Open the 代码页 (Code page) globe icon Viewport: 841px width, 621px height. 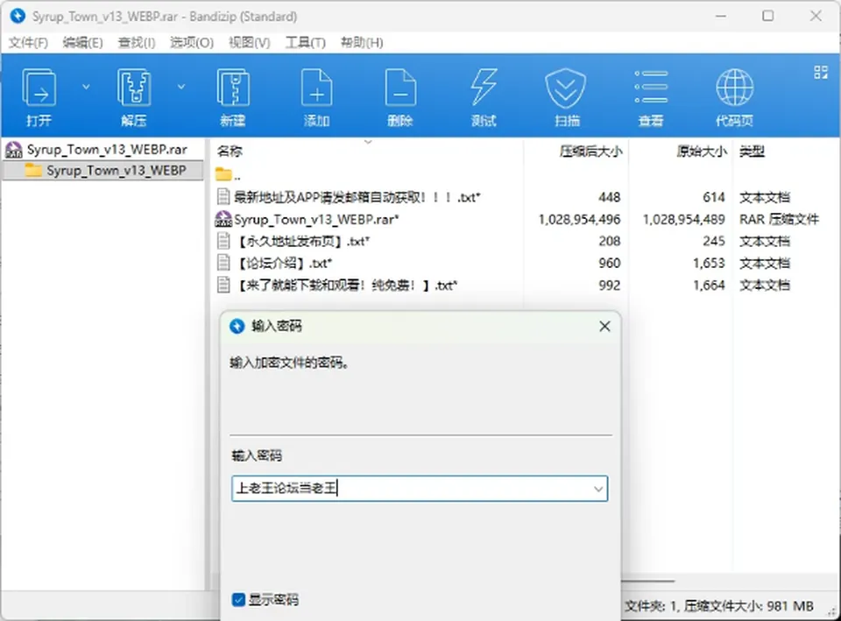point(735,88)
